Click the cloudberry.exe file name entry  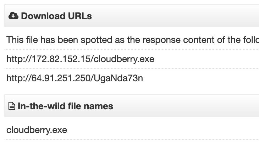pos(37,130)
